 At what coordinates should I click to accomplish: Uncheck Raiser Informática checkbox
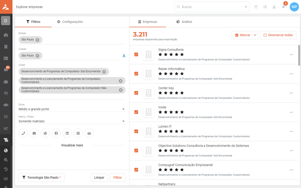point(136,74)
